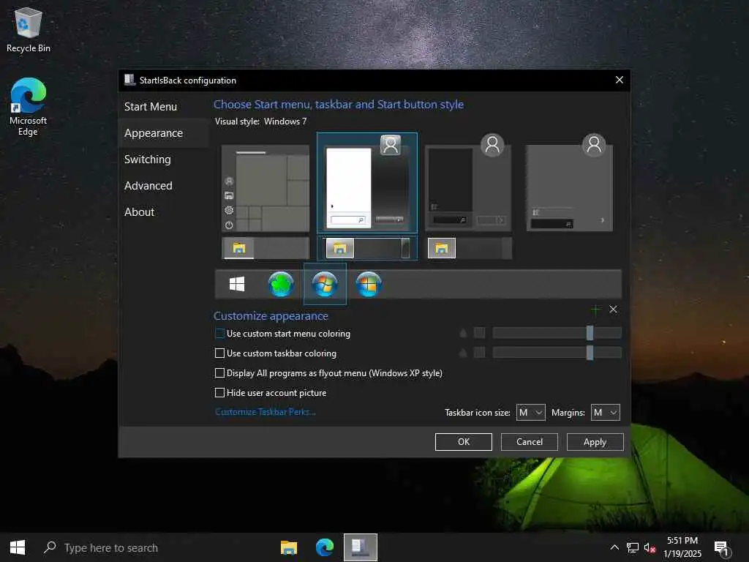Launch Edge from the taskbar

(324, 547)
